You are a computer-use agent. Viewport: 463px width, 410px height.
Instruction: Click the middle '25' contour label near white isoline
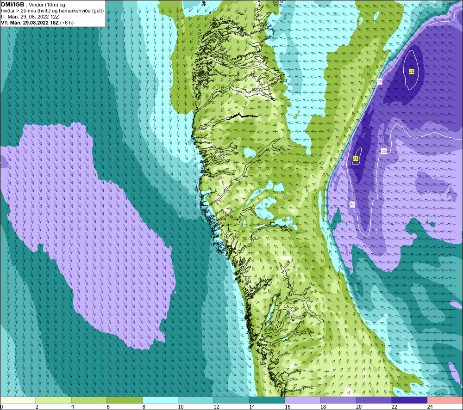click(x=383, y=151)
